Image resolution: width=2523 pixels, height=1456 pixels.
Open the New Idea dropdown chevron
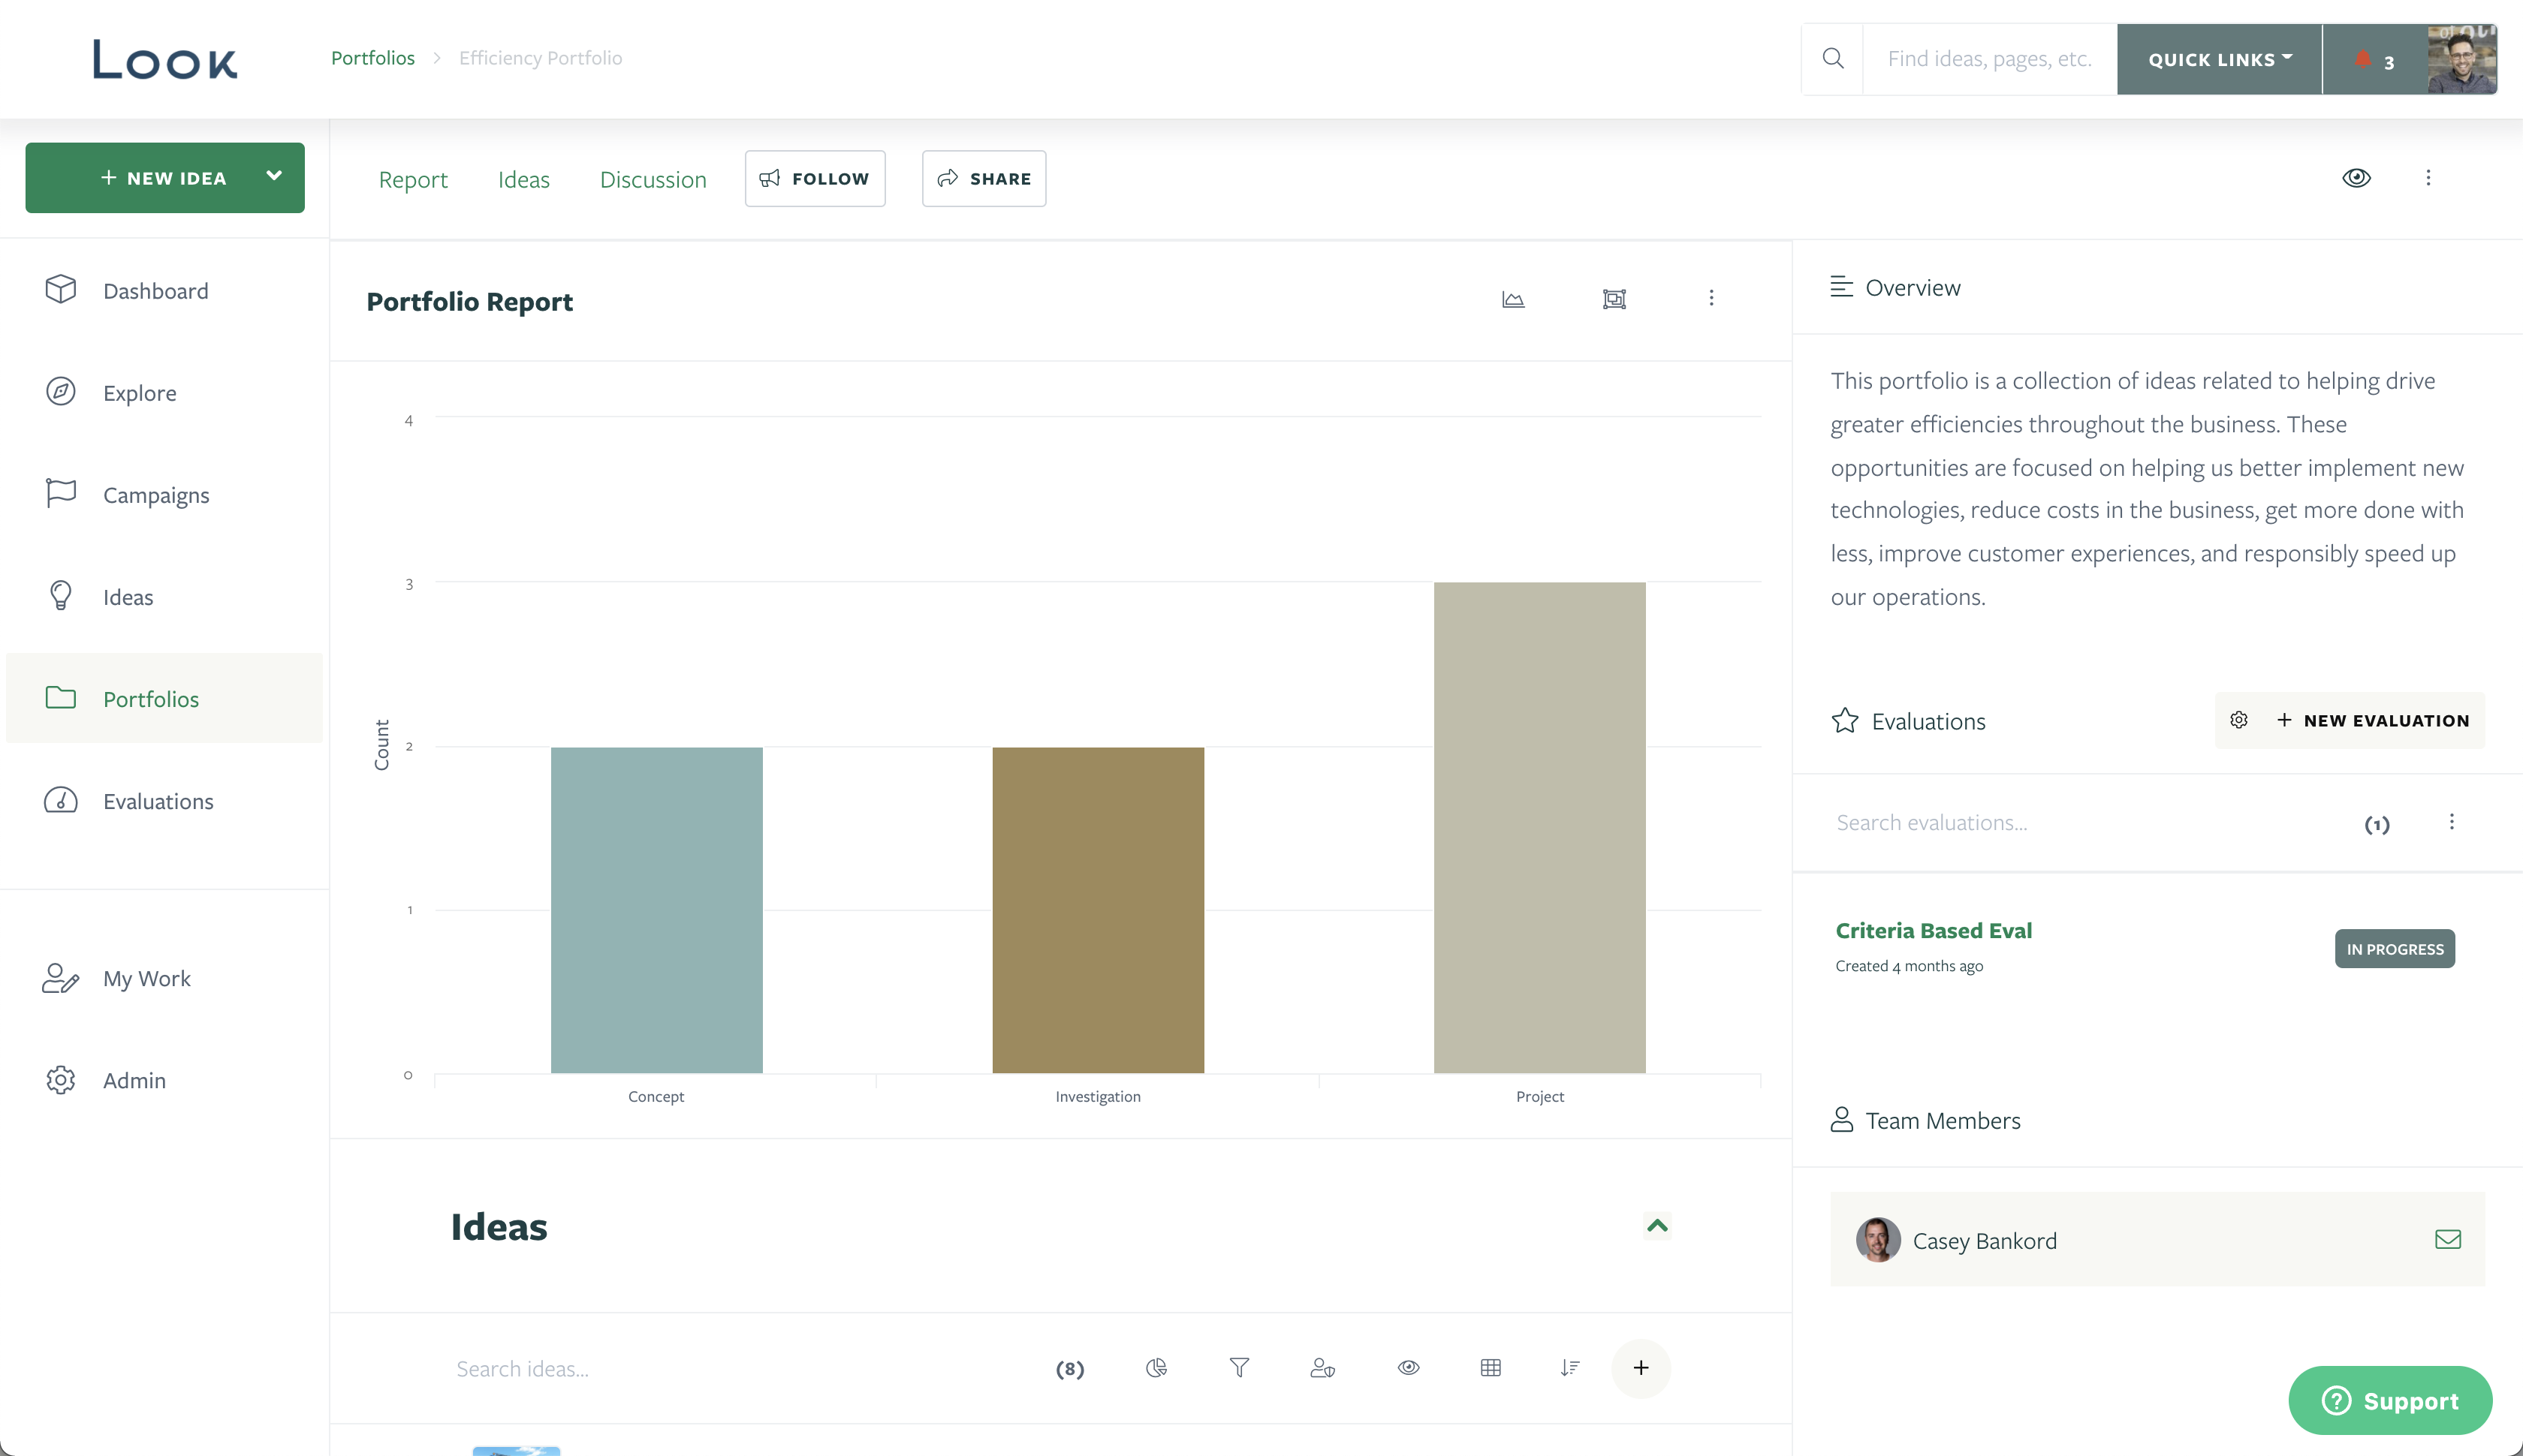point(274,177)
